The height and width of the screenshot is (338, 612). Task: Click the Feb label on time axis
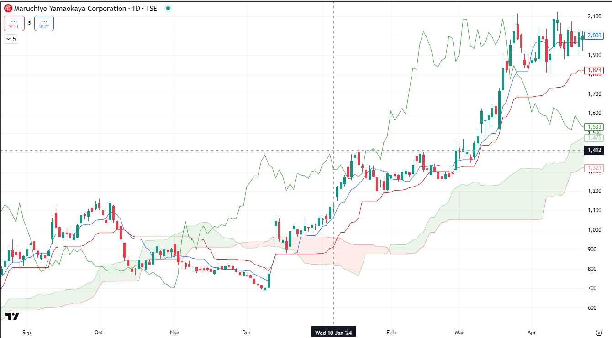pos(390,332)
